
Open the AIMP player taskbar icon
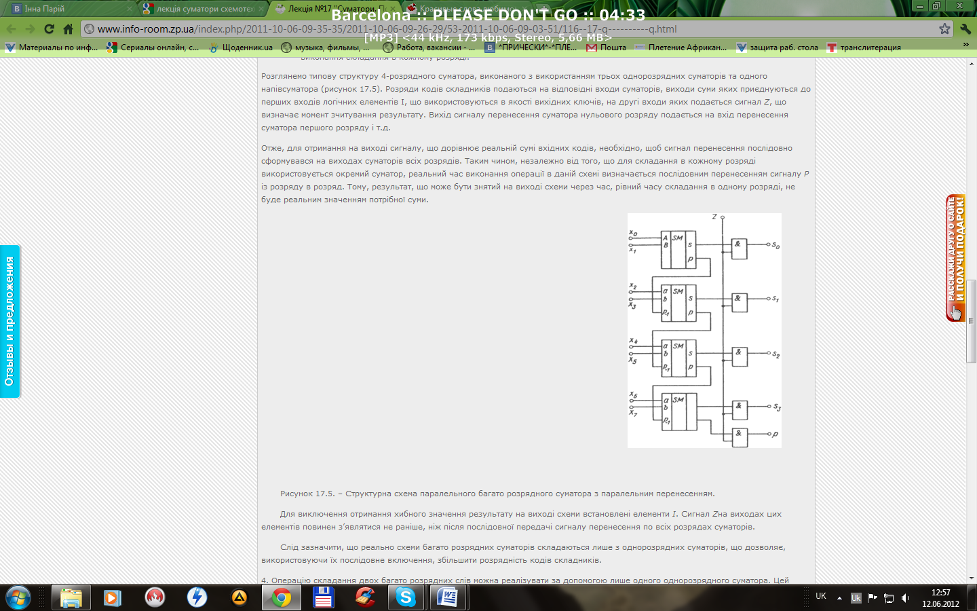click(x=239, y=598)
